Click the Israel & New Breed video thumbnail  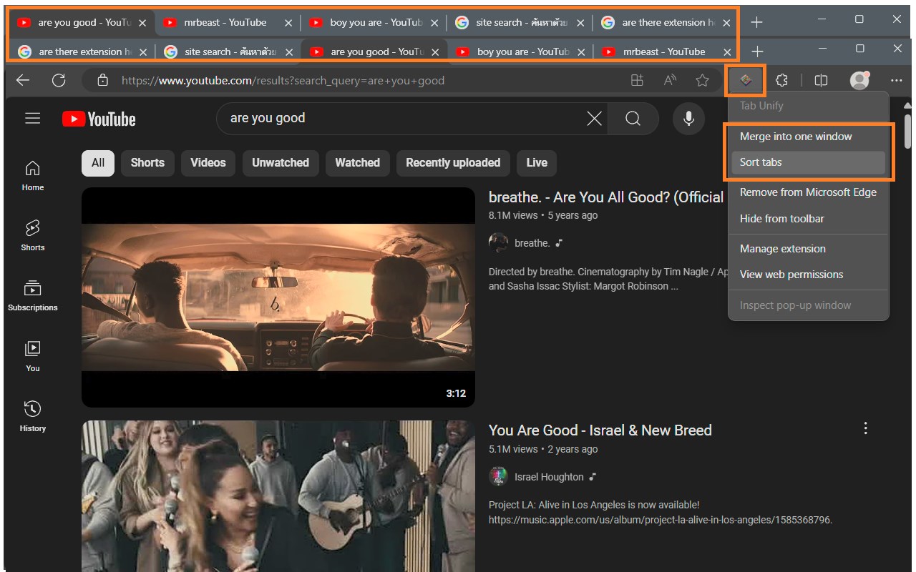(278, 496)
